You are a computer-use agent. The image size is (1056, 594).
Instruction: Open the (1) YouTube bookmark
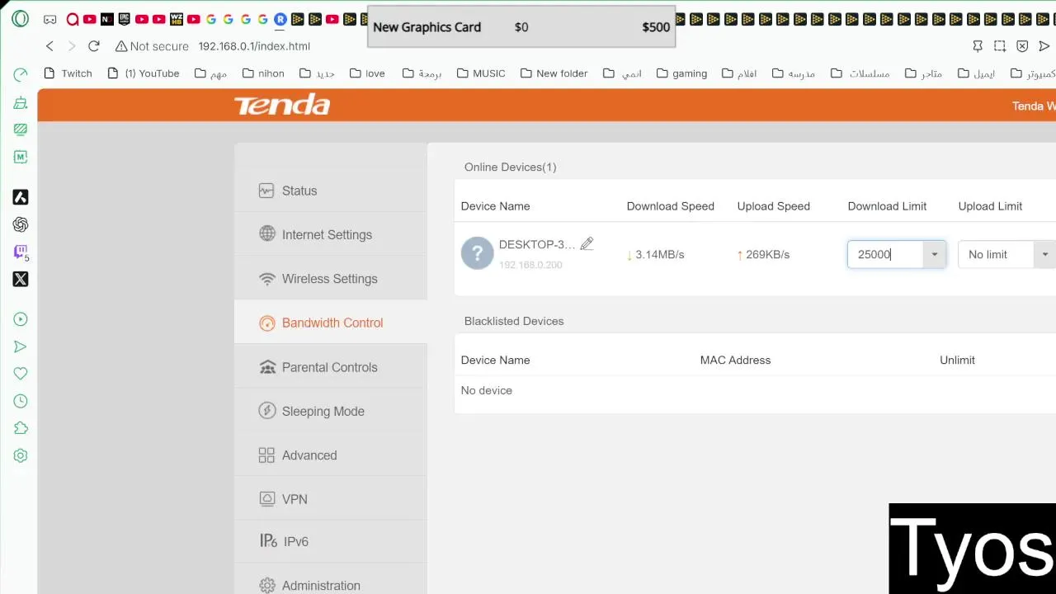click(x=144, y=73)
